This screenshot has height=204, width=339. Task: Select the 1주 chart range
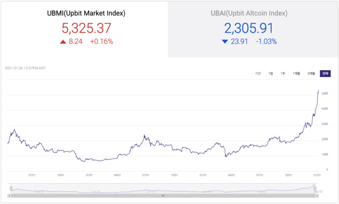(x=283, y=74)
